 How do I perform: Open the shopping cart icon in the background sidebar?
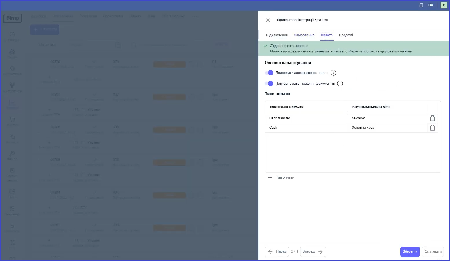coord(12,119)
